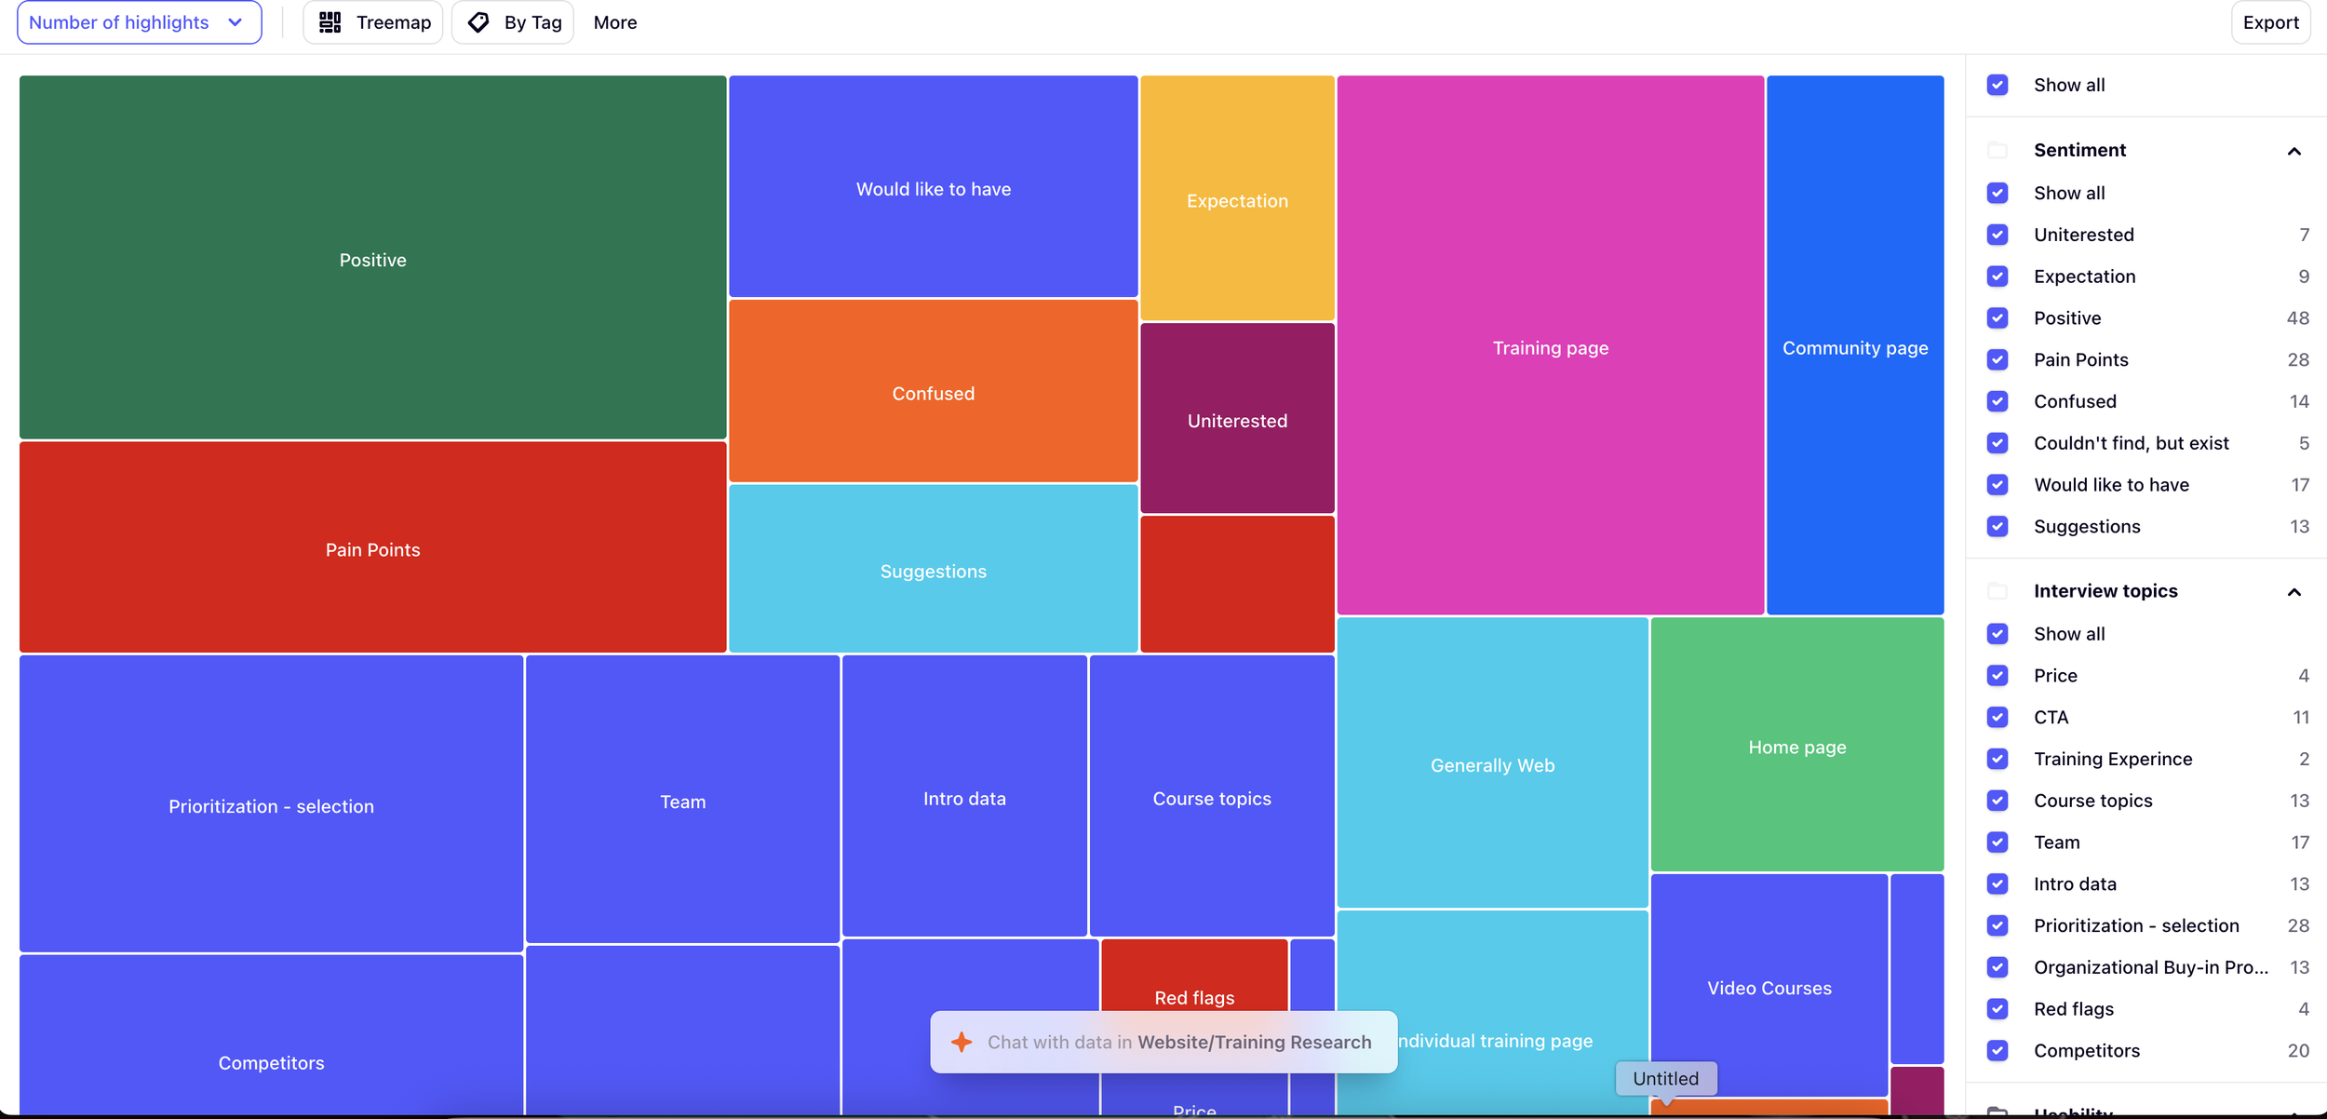
Task: Toggle the Red flags checkbox
Action: coord(1997,1009)
